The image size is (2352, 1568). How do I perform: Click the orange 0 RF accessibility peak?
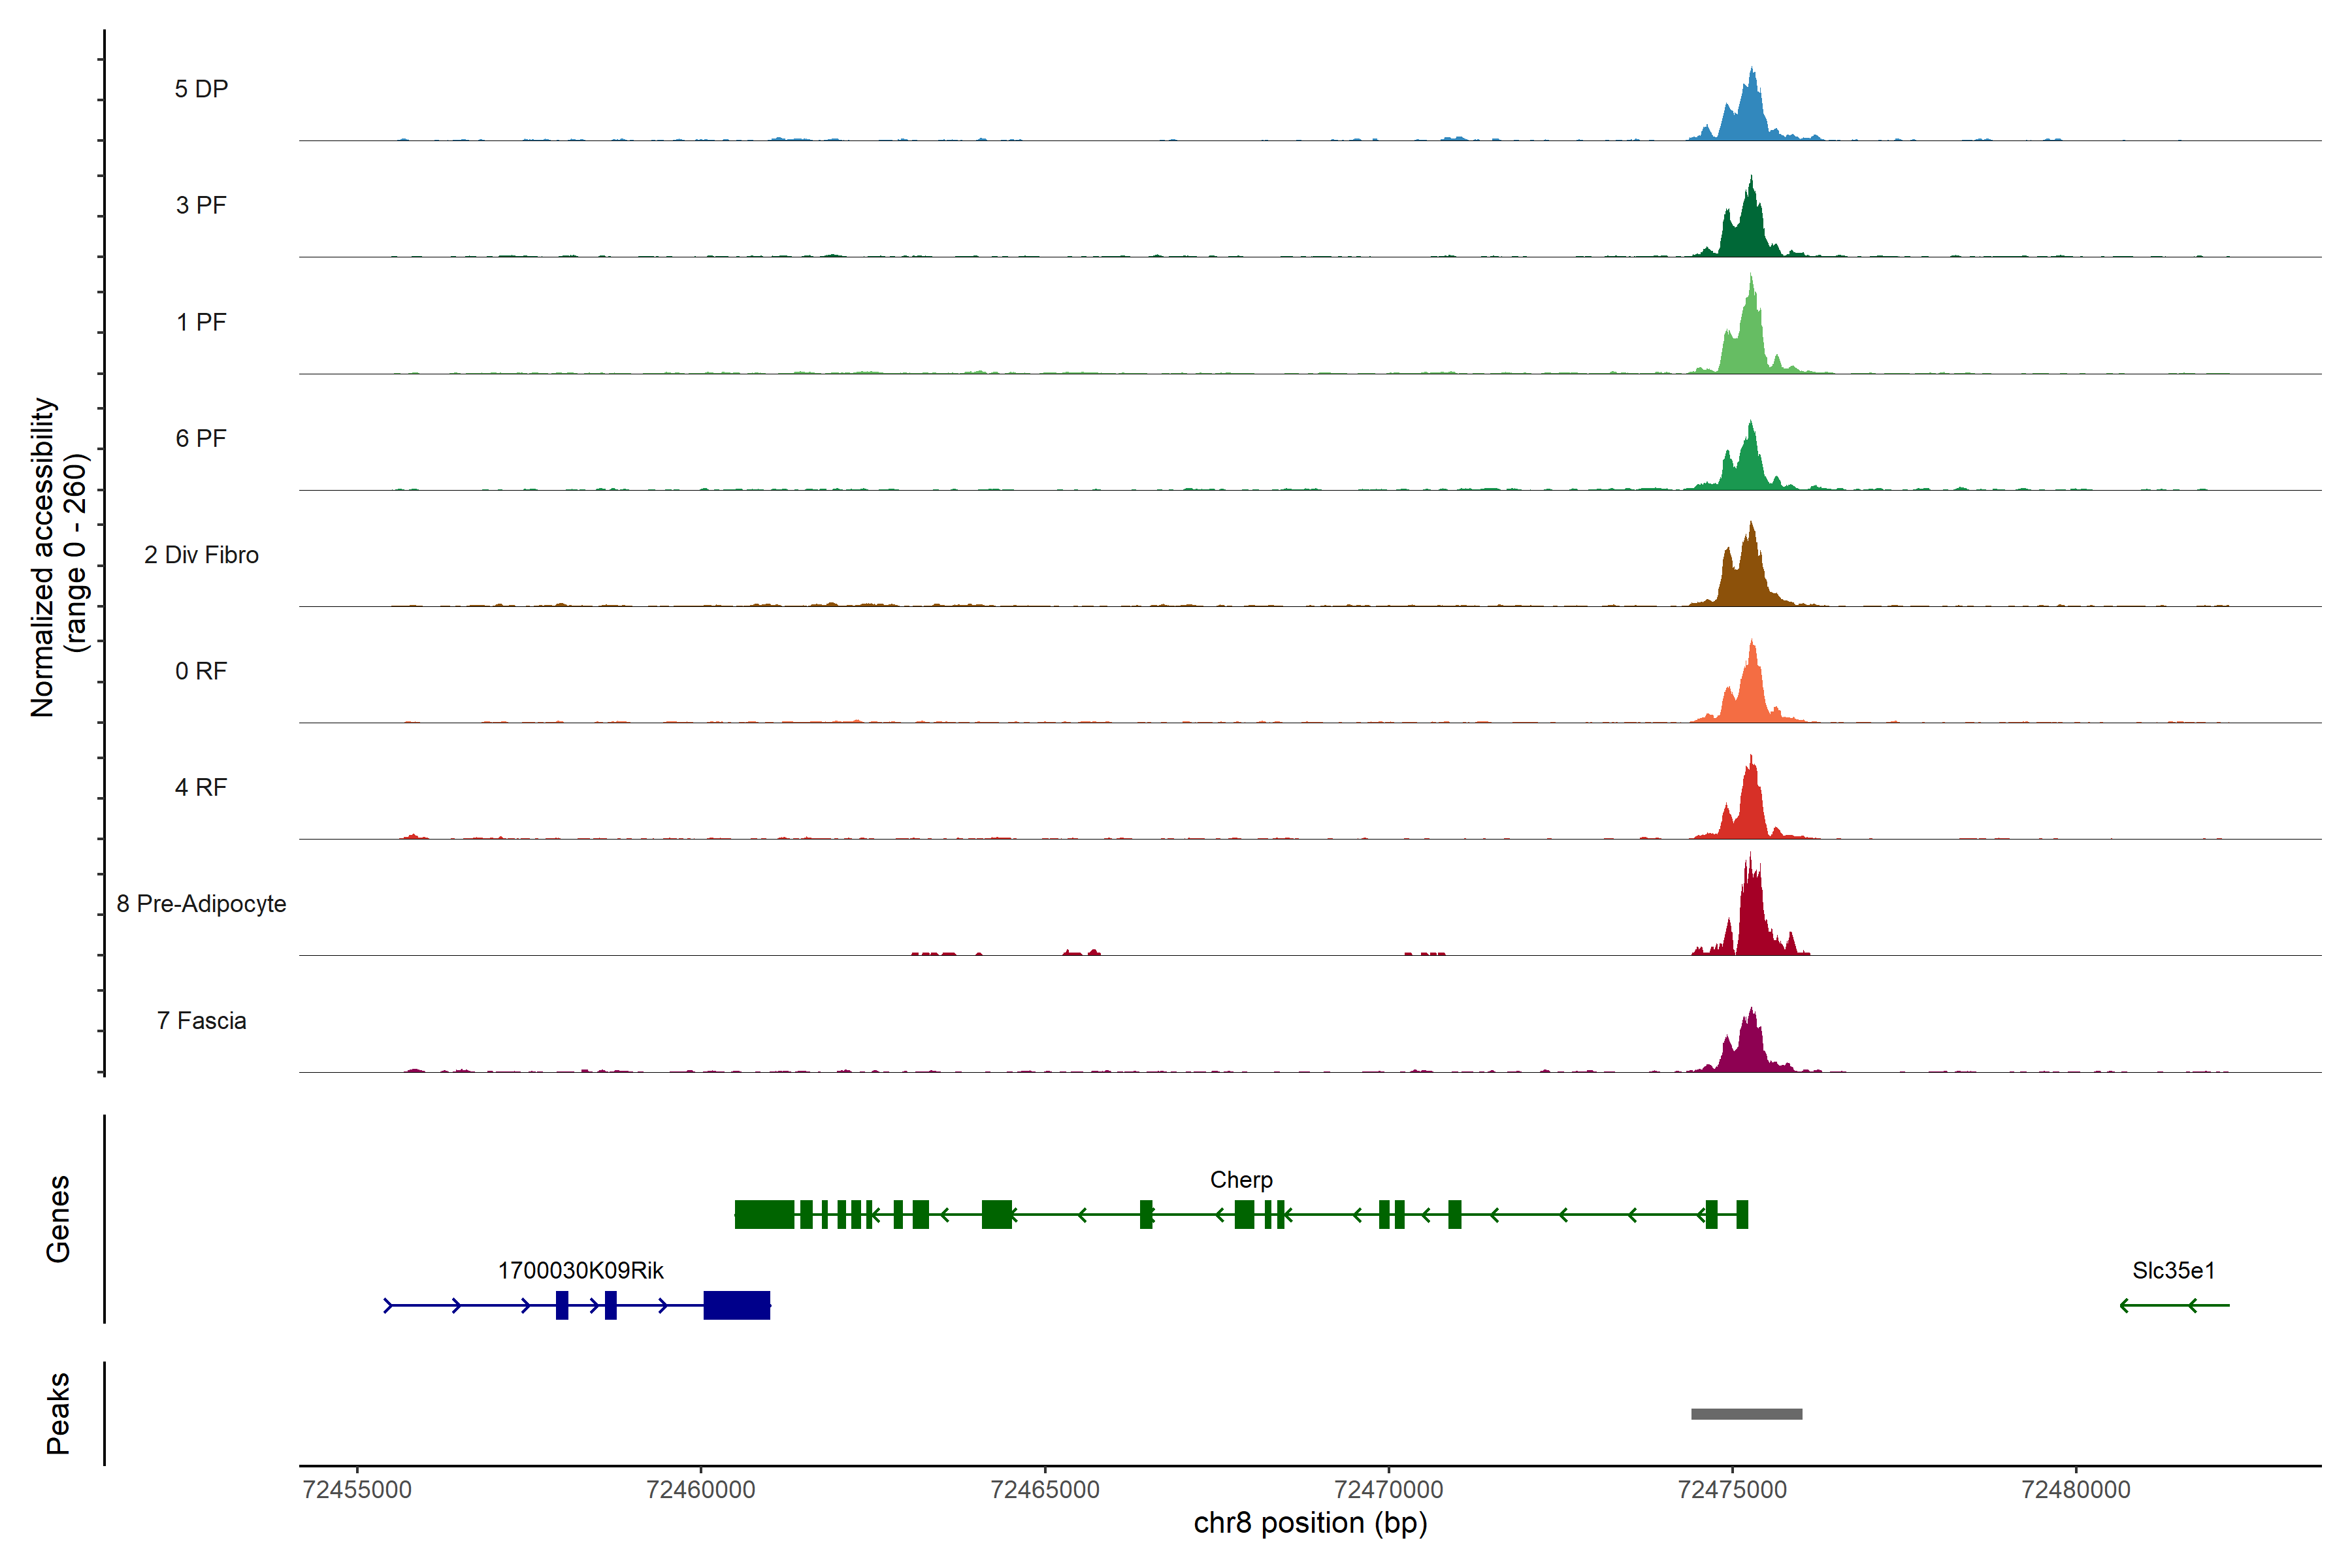(1751, 690)
